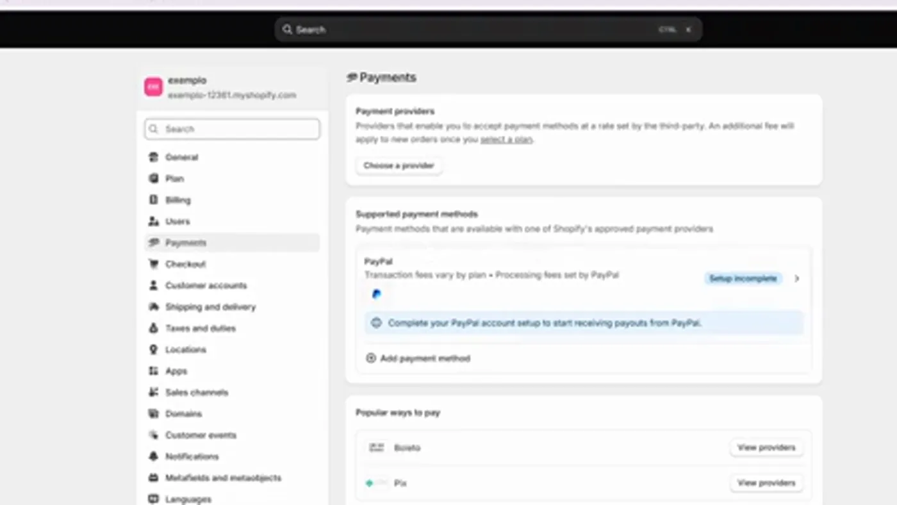Click the info icon in PayPal banner

376,323
